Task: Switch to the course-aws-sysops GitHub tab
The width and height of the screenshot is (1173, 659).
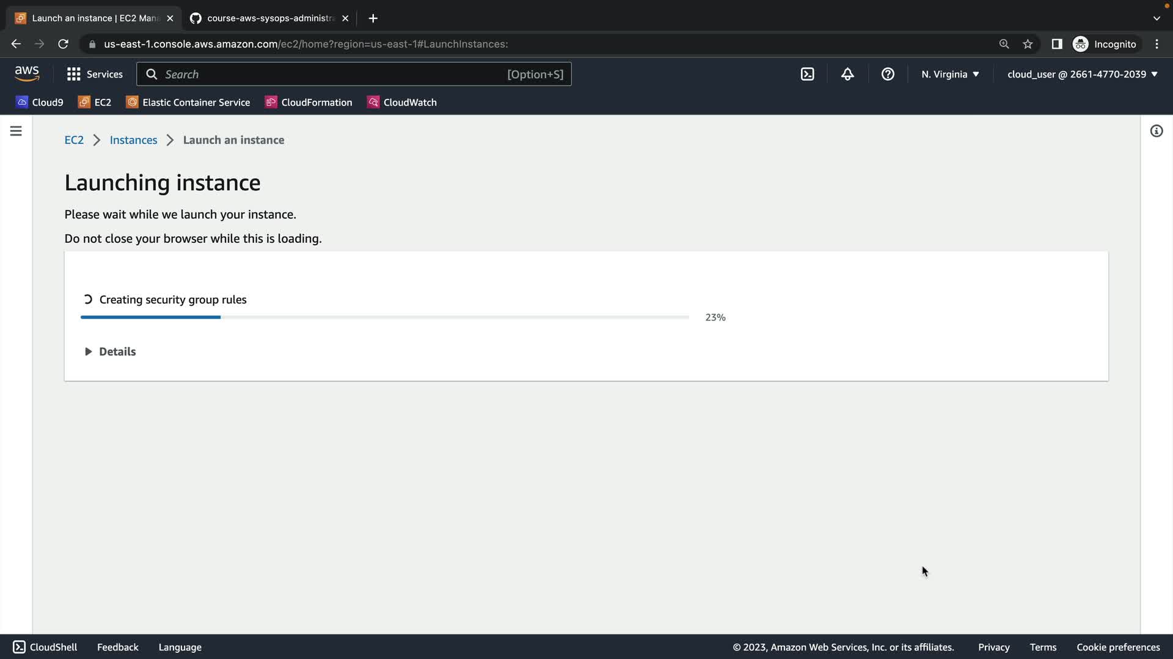Action: (x=269, y=18)
